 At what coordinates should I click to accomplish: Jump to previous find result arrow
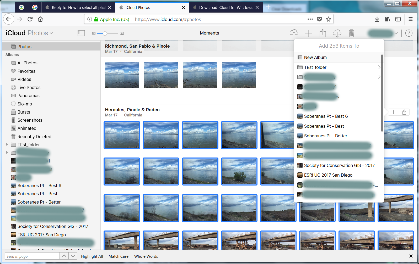point(64,256)
